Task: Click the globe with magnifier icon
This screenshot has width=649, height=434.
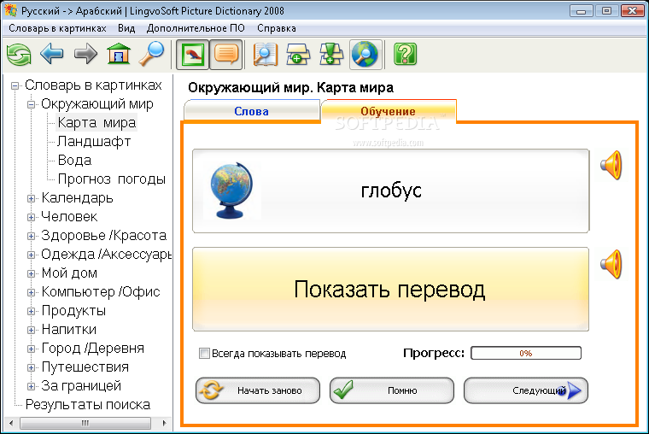Action: (365, 55)
